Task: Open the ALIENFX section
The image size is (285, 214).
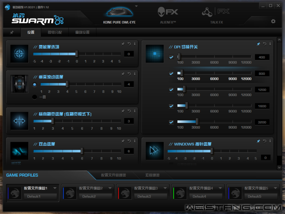Action: point(168,15)
